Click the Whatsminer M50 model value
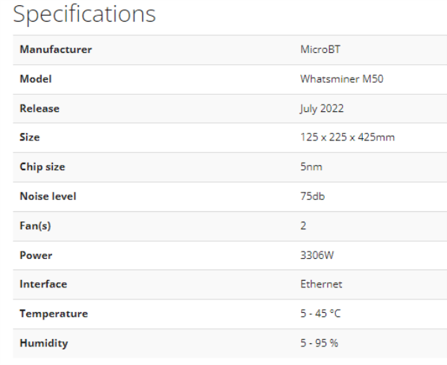Viewport: 447px width, 365px height. [342, 79]
